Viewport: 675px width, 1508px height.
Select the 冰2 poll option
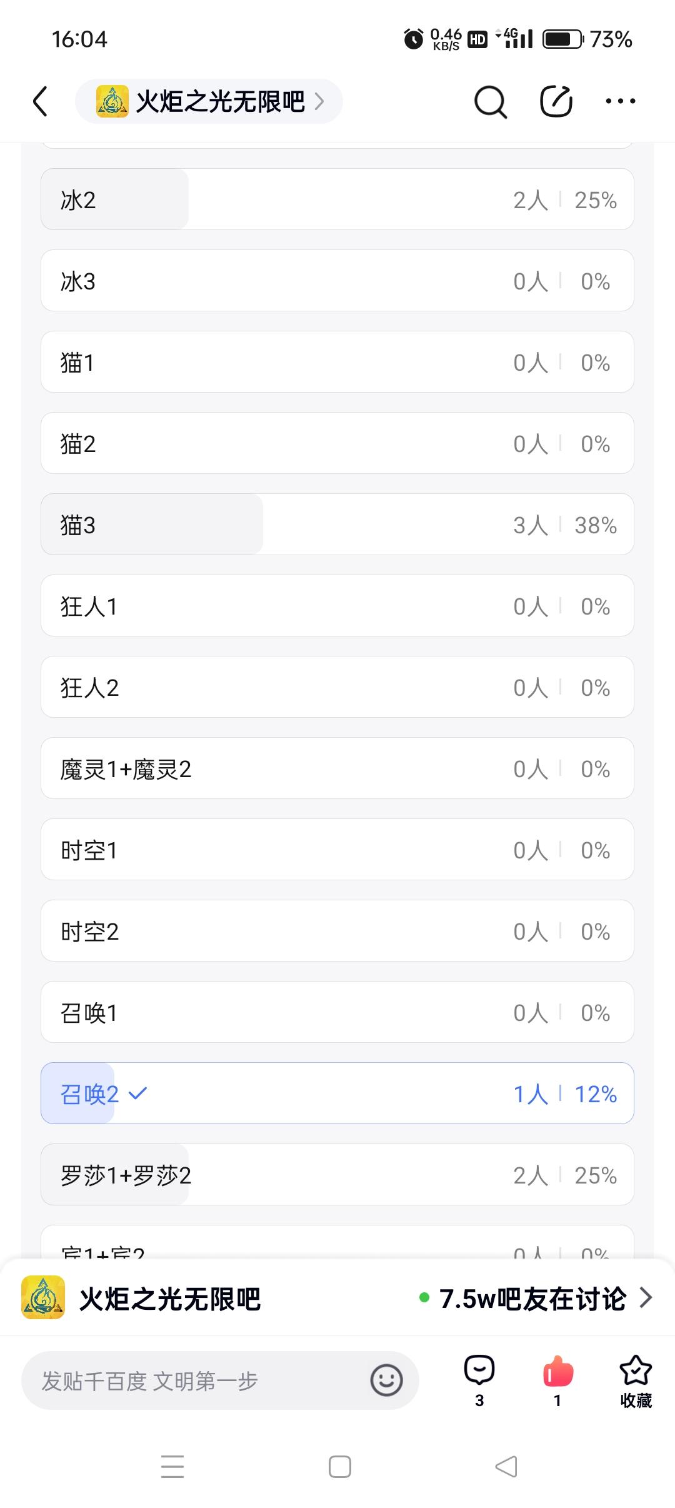point(337,199)
